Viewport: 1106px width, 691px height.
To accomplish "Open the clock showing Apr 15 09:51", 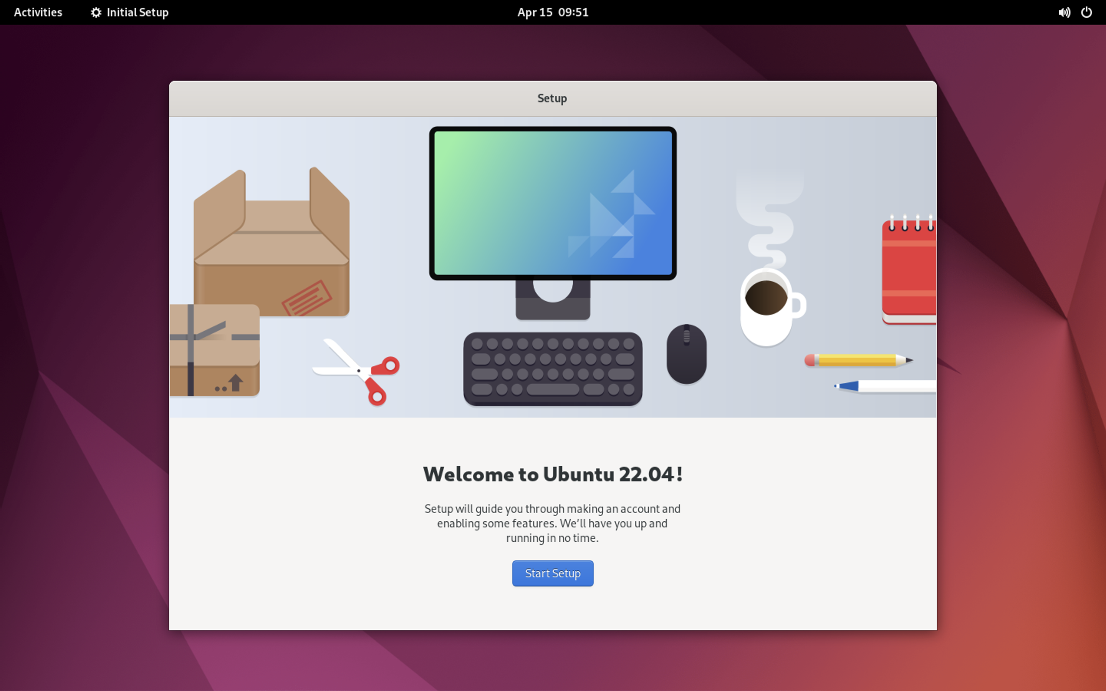I will [553, 12].
